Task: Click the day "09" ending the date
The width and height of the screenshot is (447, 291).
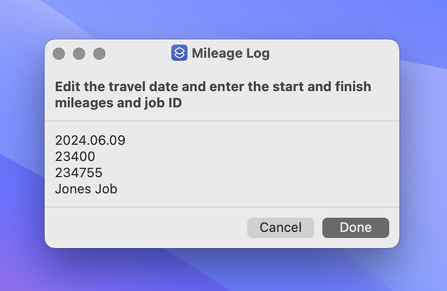Action: pos(117,140)
